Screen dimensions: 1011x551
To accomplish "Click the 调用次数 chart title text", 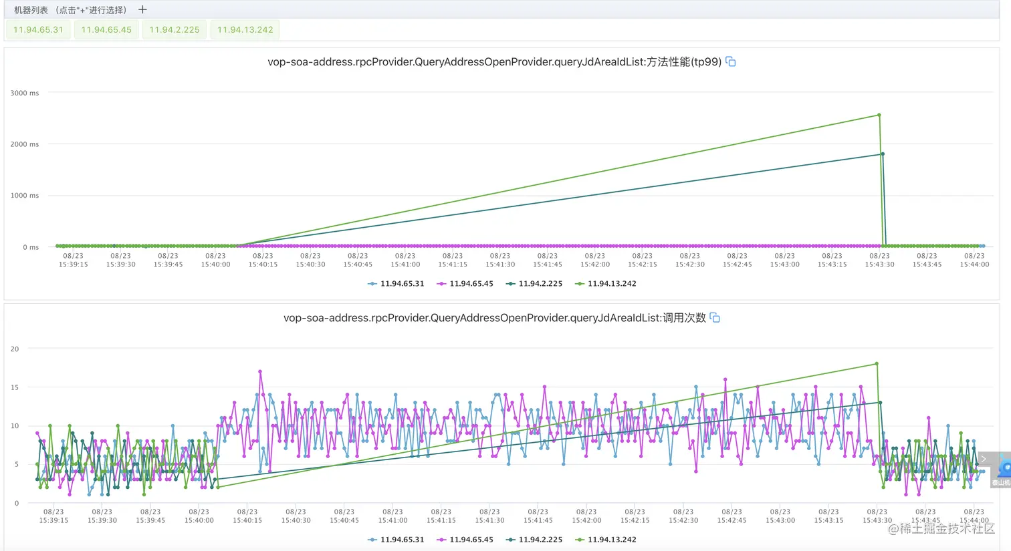I will point(495,318).
